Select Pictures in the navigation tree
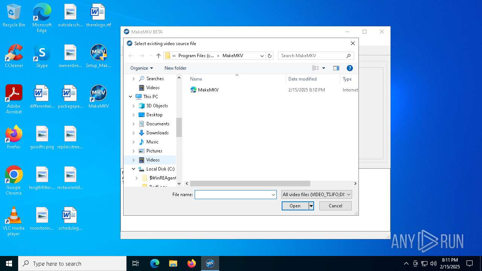482x271 pixels. pos(154,151)
